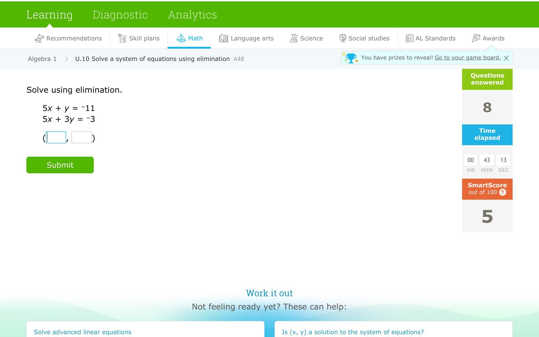Switch to the Diagnostic tab

click(120, 15)
